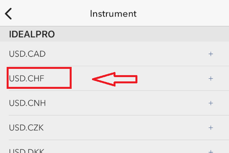This screenshot has width=229, height=153.
Task: Add USD.DKK with its plus icon
Action: coord(211,151)
